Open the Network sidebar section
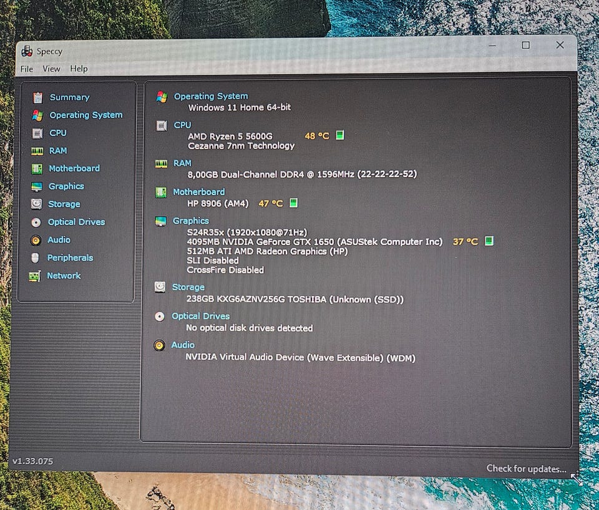The image size is (599, 510). [64, 276]
